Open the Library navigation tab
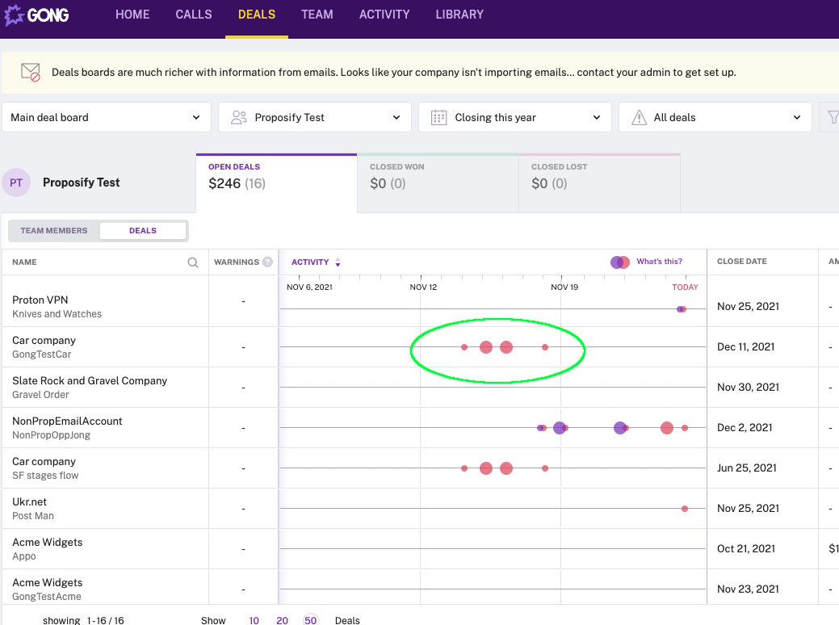839x625 pixels. (x=459, y=15)
